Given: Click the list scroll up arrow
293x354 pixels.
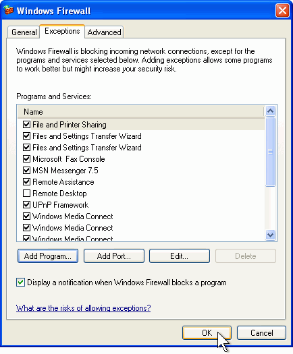Looking at the screenshot, I should click(271, 111).
